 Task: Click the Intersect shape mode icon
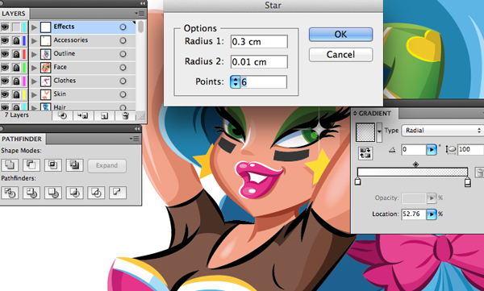(x=52, y=165)
